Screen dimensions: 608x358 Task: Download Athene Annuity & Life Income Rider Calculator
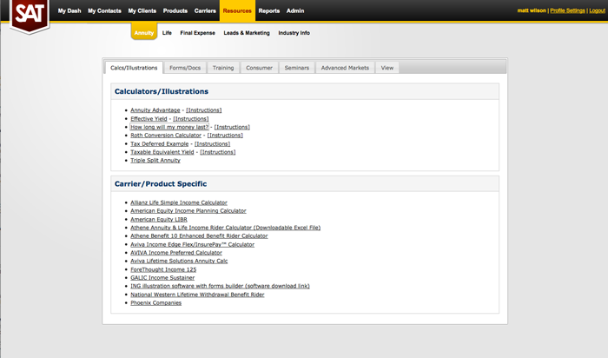225,228
